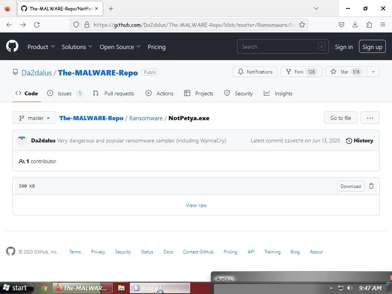Click the Windows start button
The height and width of the screenshot is (294, 392).
coord(16,288)
